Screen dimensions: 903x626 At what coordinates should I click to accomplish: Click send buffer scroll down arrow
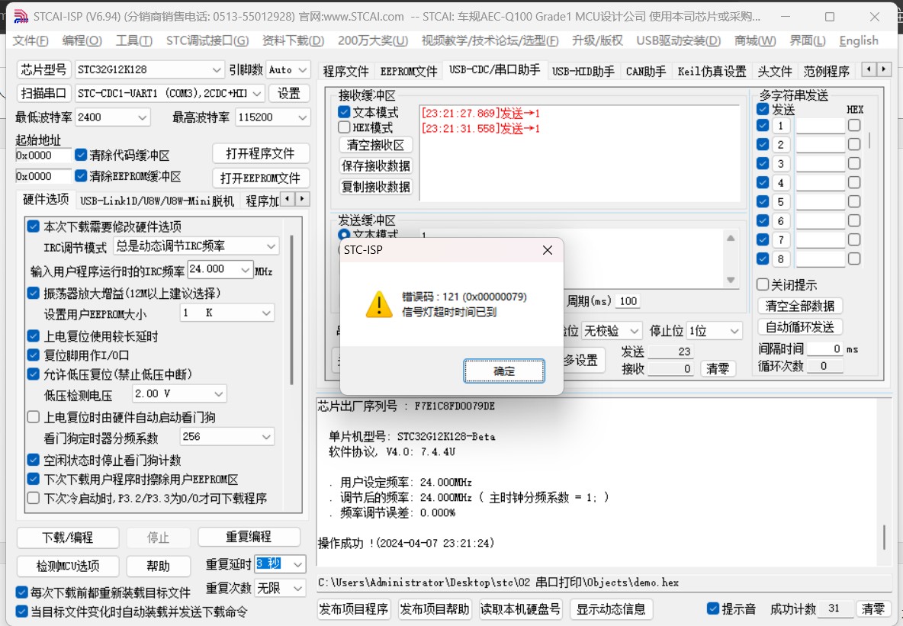[730, 280]
